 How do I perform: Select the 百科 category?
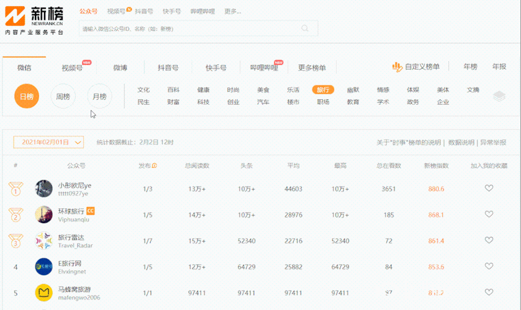tap(173, 90)
